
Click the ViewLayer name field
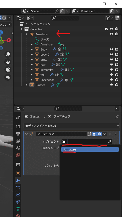click(94, 11)
